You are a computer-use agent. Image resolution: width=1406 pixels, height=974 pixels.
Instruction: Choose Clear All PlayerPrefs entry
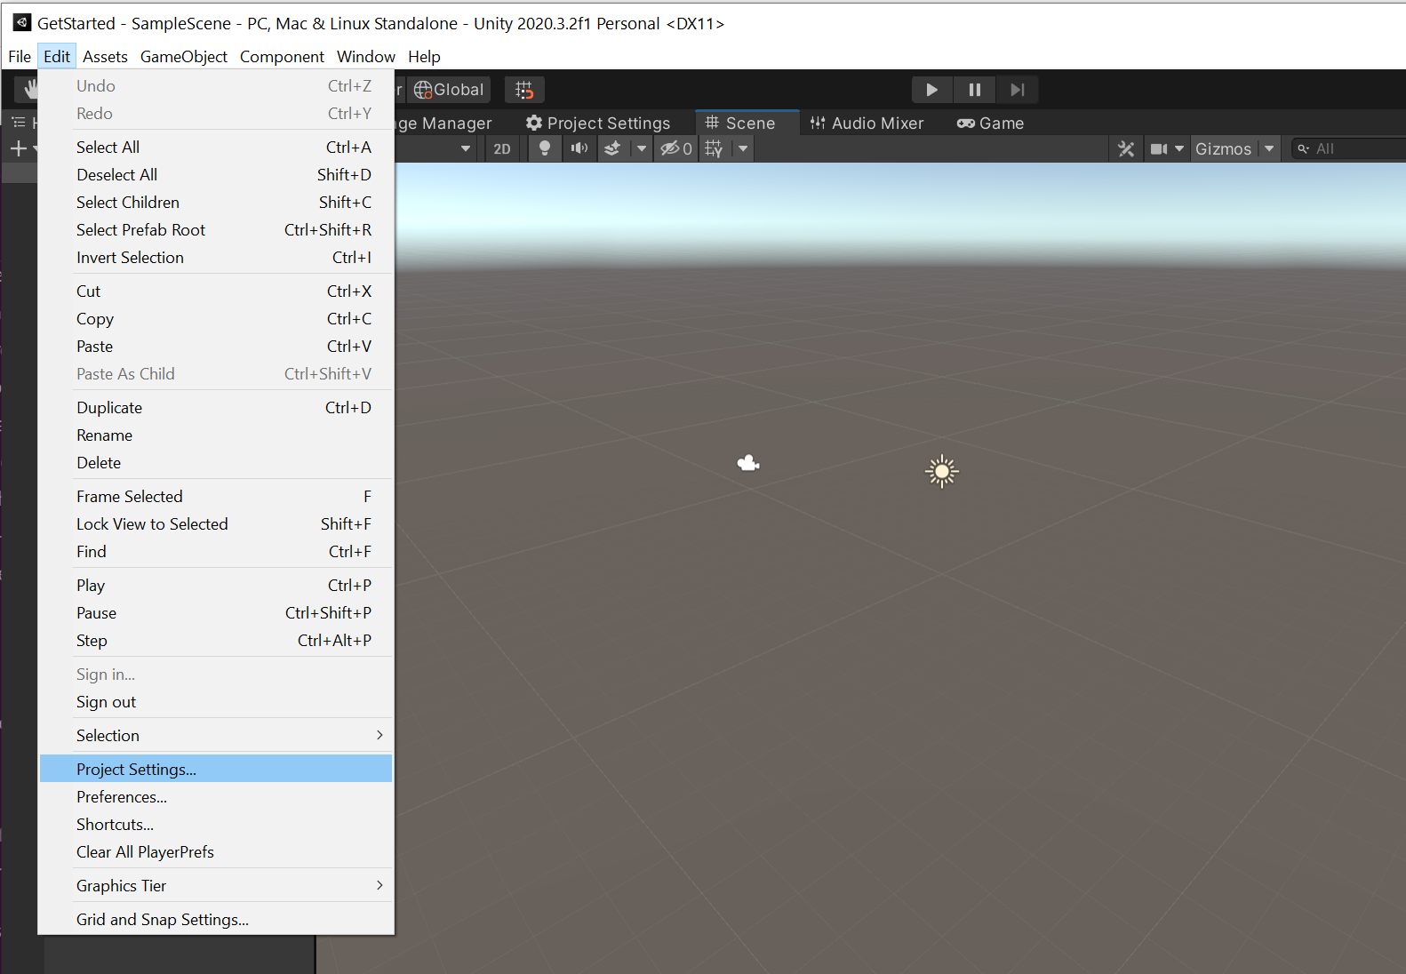coord(216,852)
